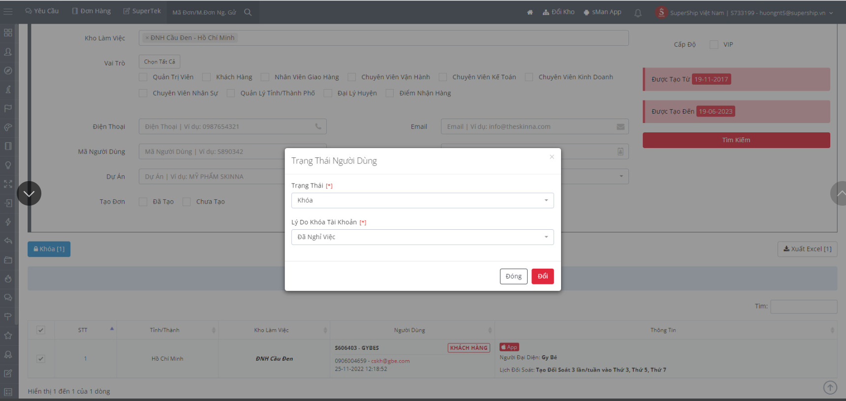Image resolution: width=846 pixels, height=401 pixels.
Task: Sort table by Thông Tin column
Action: point(665,330)
